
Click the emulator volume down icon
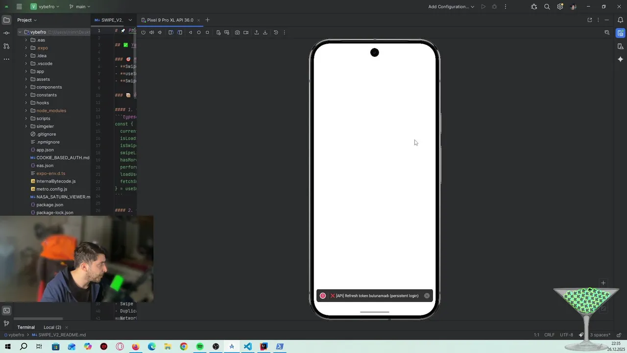click(160, 32)
